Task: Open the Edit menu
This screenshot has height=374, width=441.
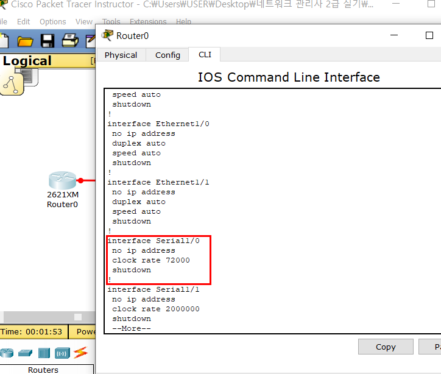Action: point(23,22)
